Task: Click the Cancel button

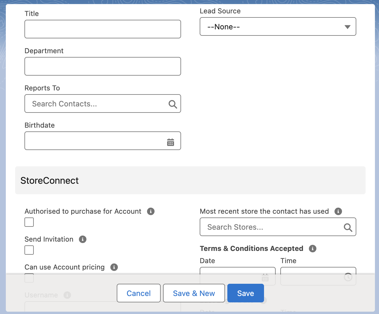Action: click(139, 293)
